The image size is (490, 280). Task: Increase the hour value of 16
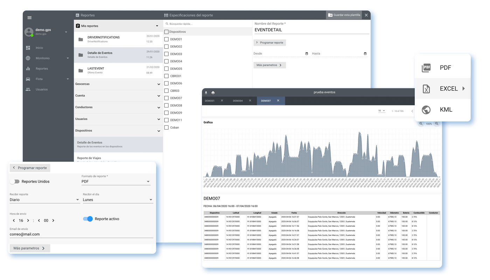pyautogui.click(x=28, y=220)
